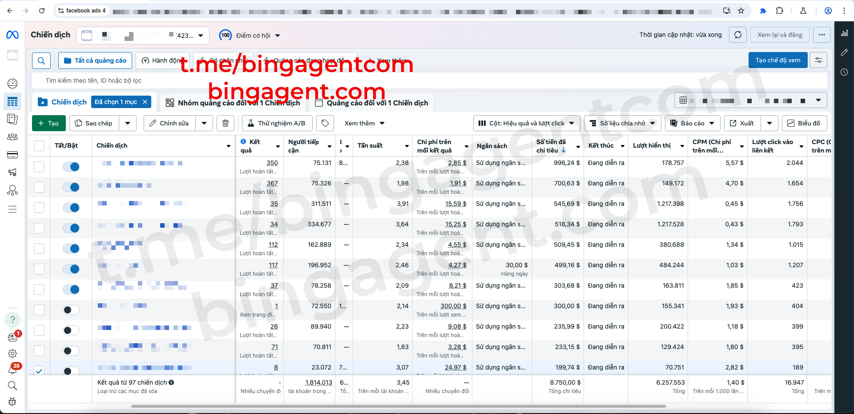This screenshot has width=854, height=414.
Task: Open charts panel icon on right rail
Action: [844, 33]
